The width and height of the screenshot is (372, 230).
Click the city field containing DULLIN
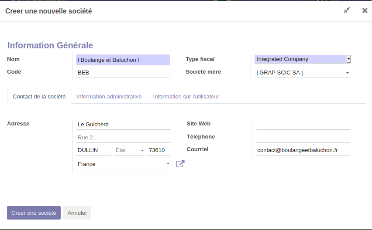93,150
